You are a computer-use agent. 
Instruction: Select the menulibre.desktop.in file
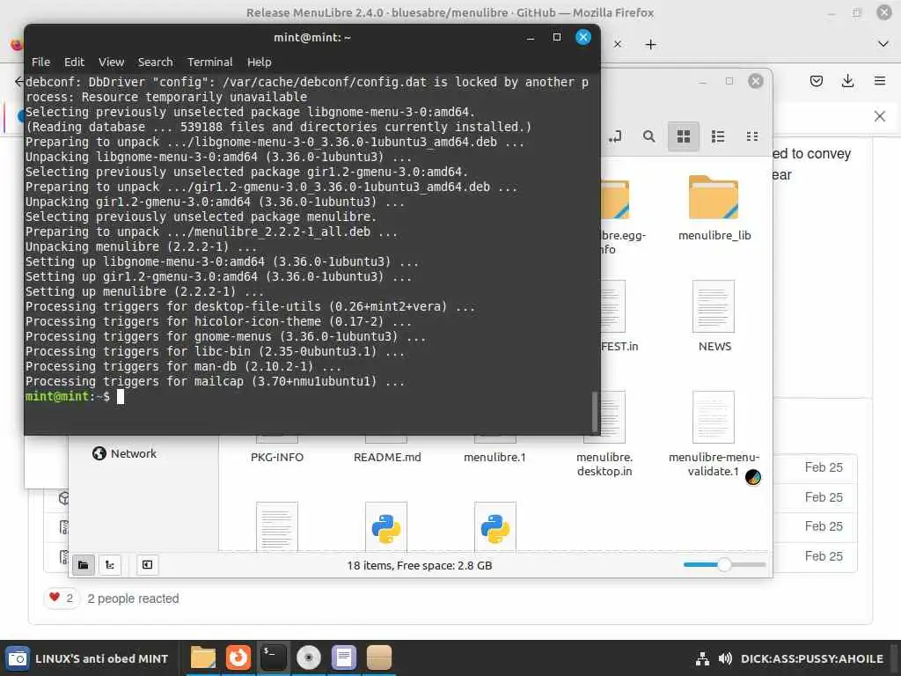pyautogui.click(x=604, y=435)
